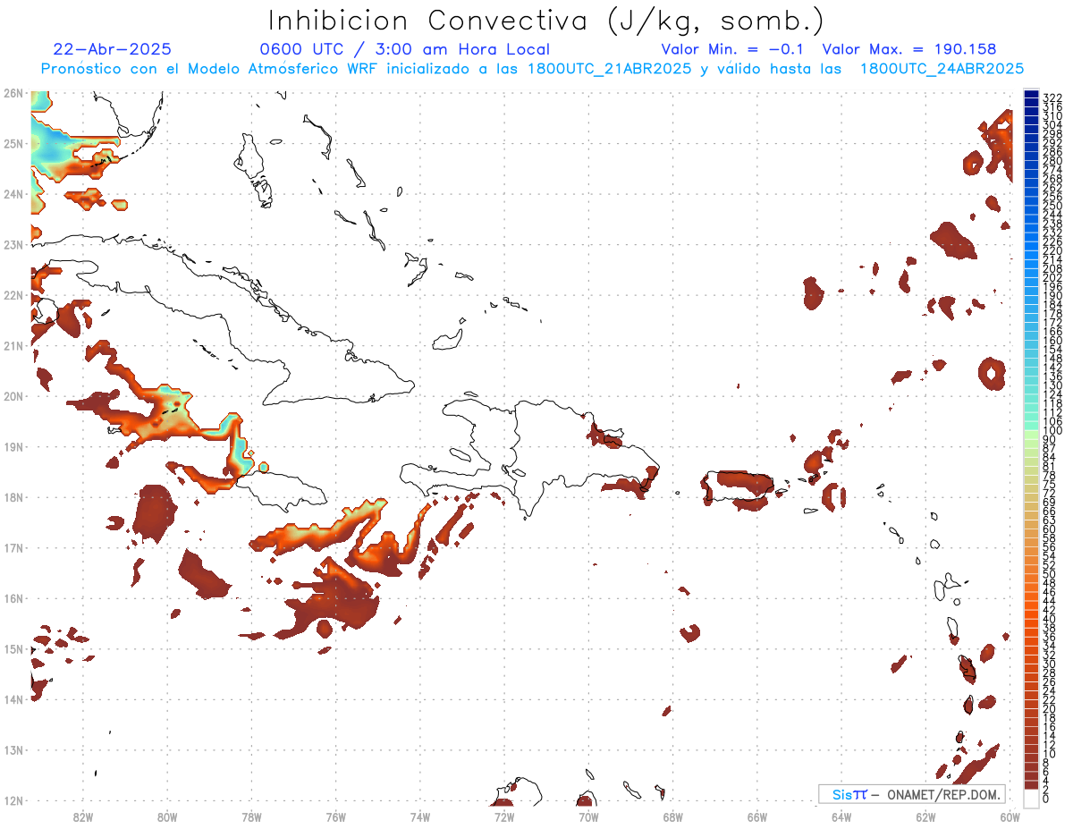Click the colorbar label "20"
Image resolution: width=1073 pixels, height=829 pixels.
coord(1050,709)
